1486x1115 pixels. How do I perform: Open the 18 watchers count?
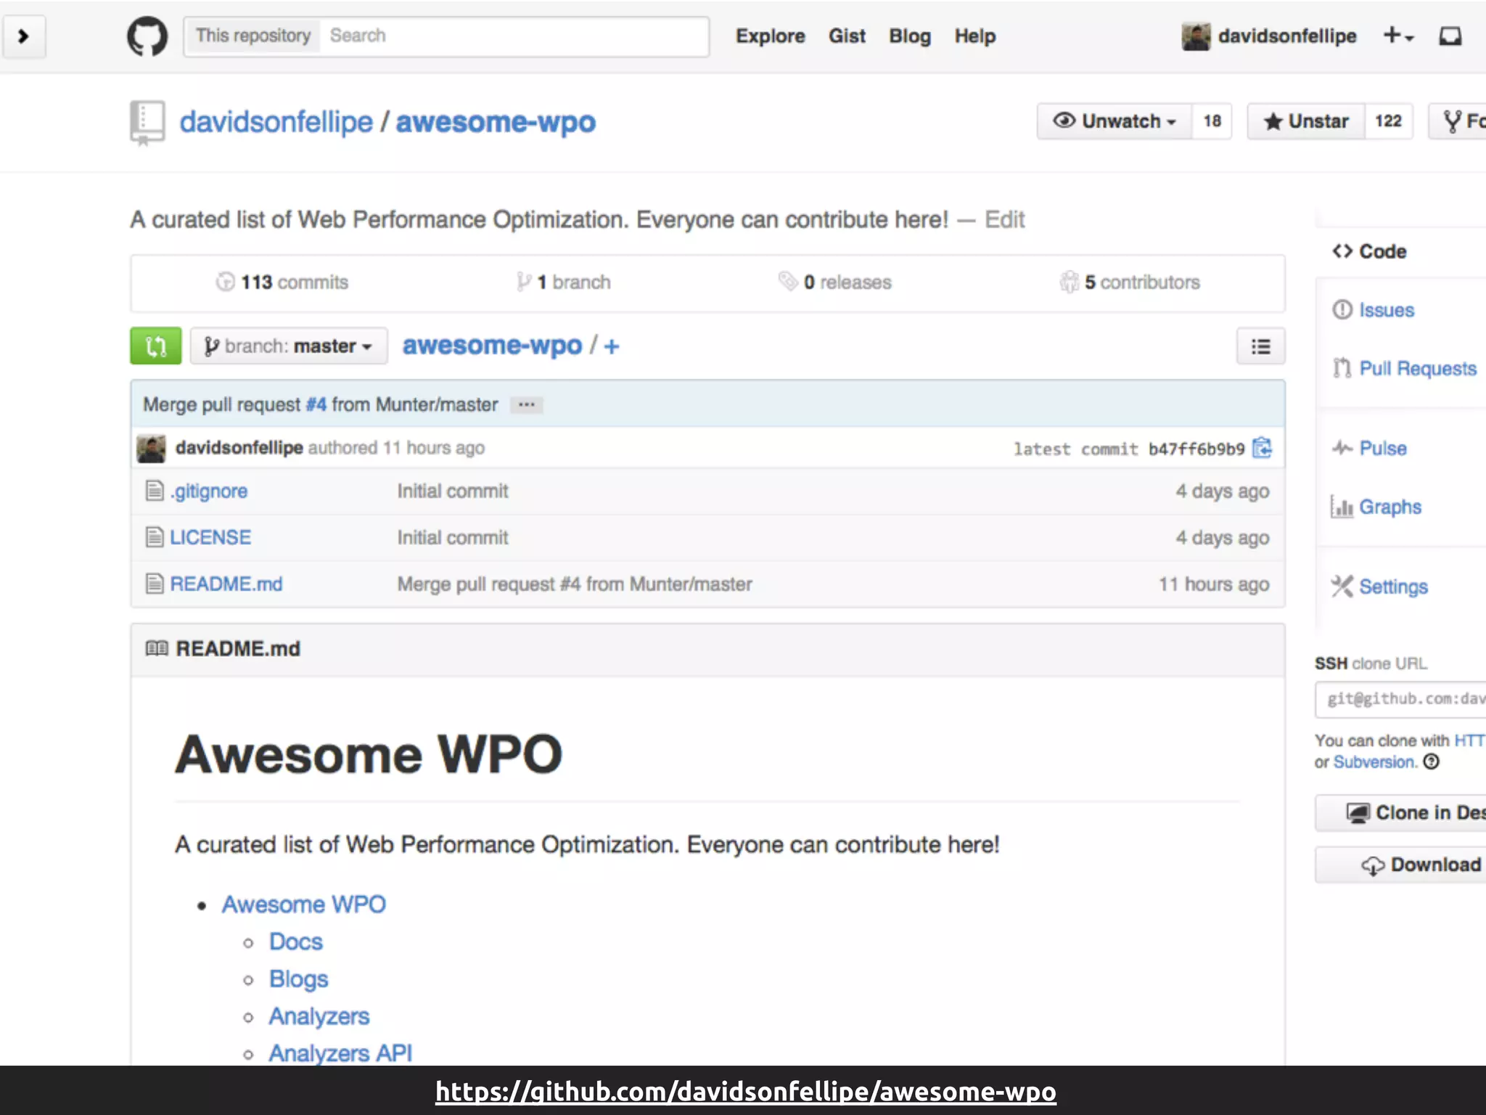tap(1212, 121)
